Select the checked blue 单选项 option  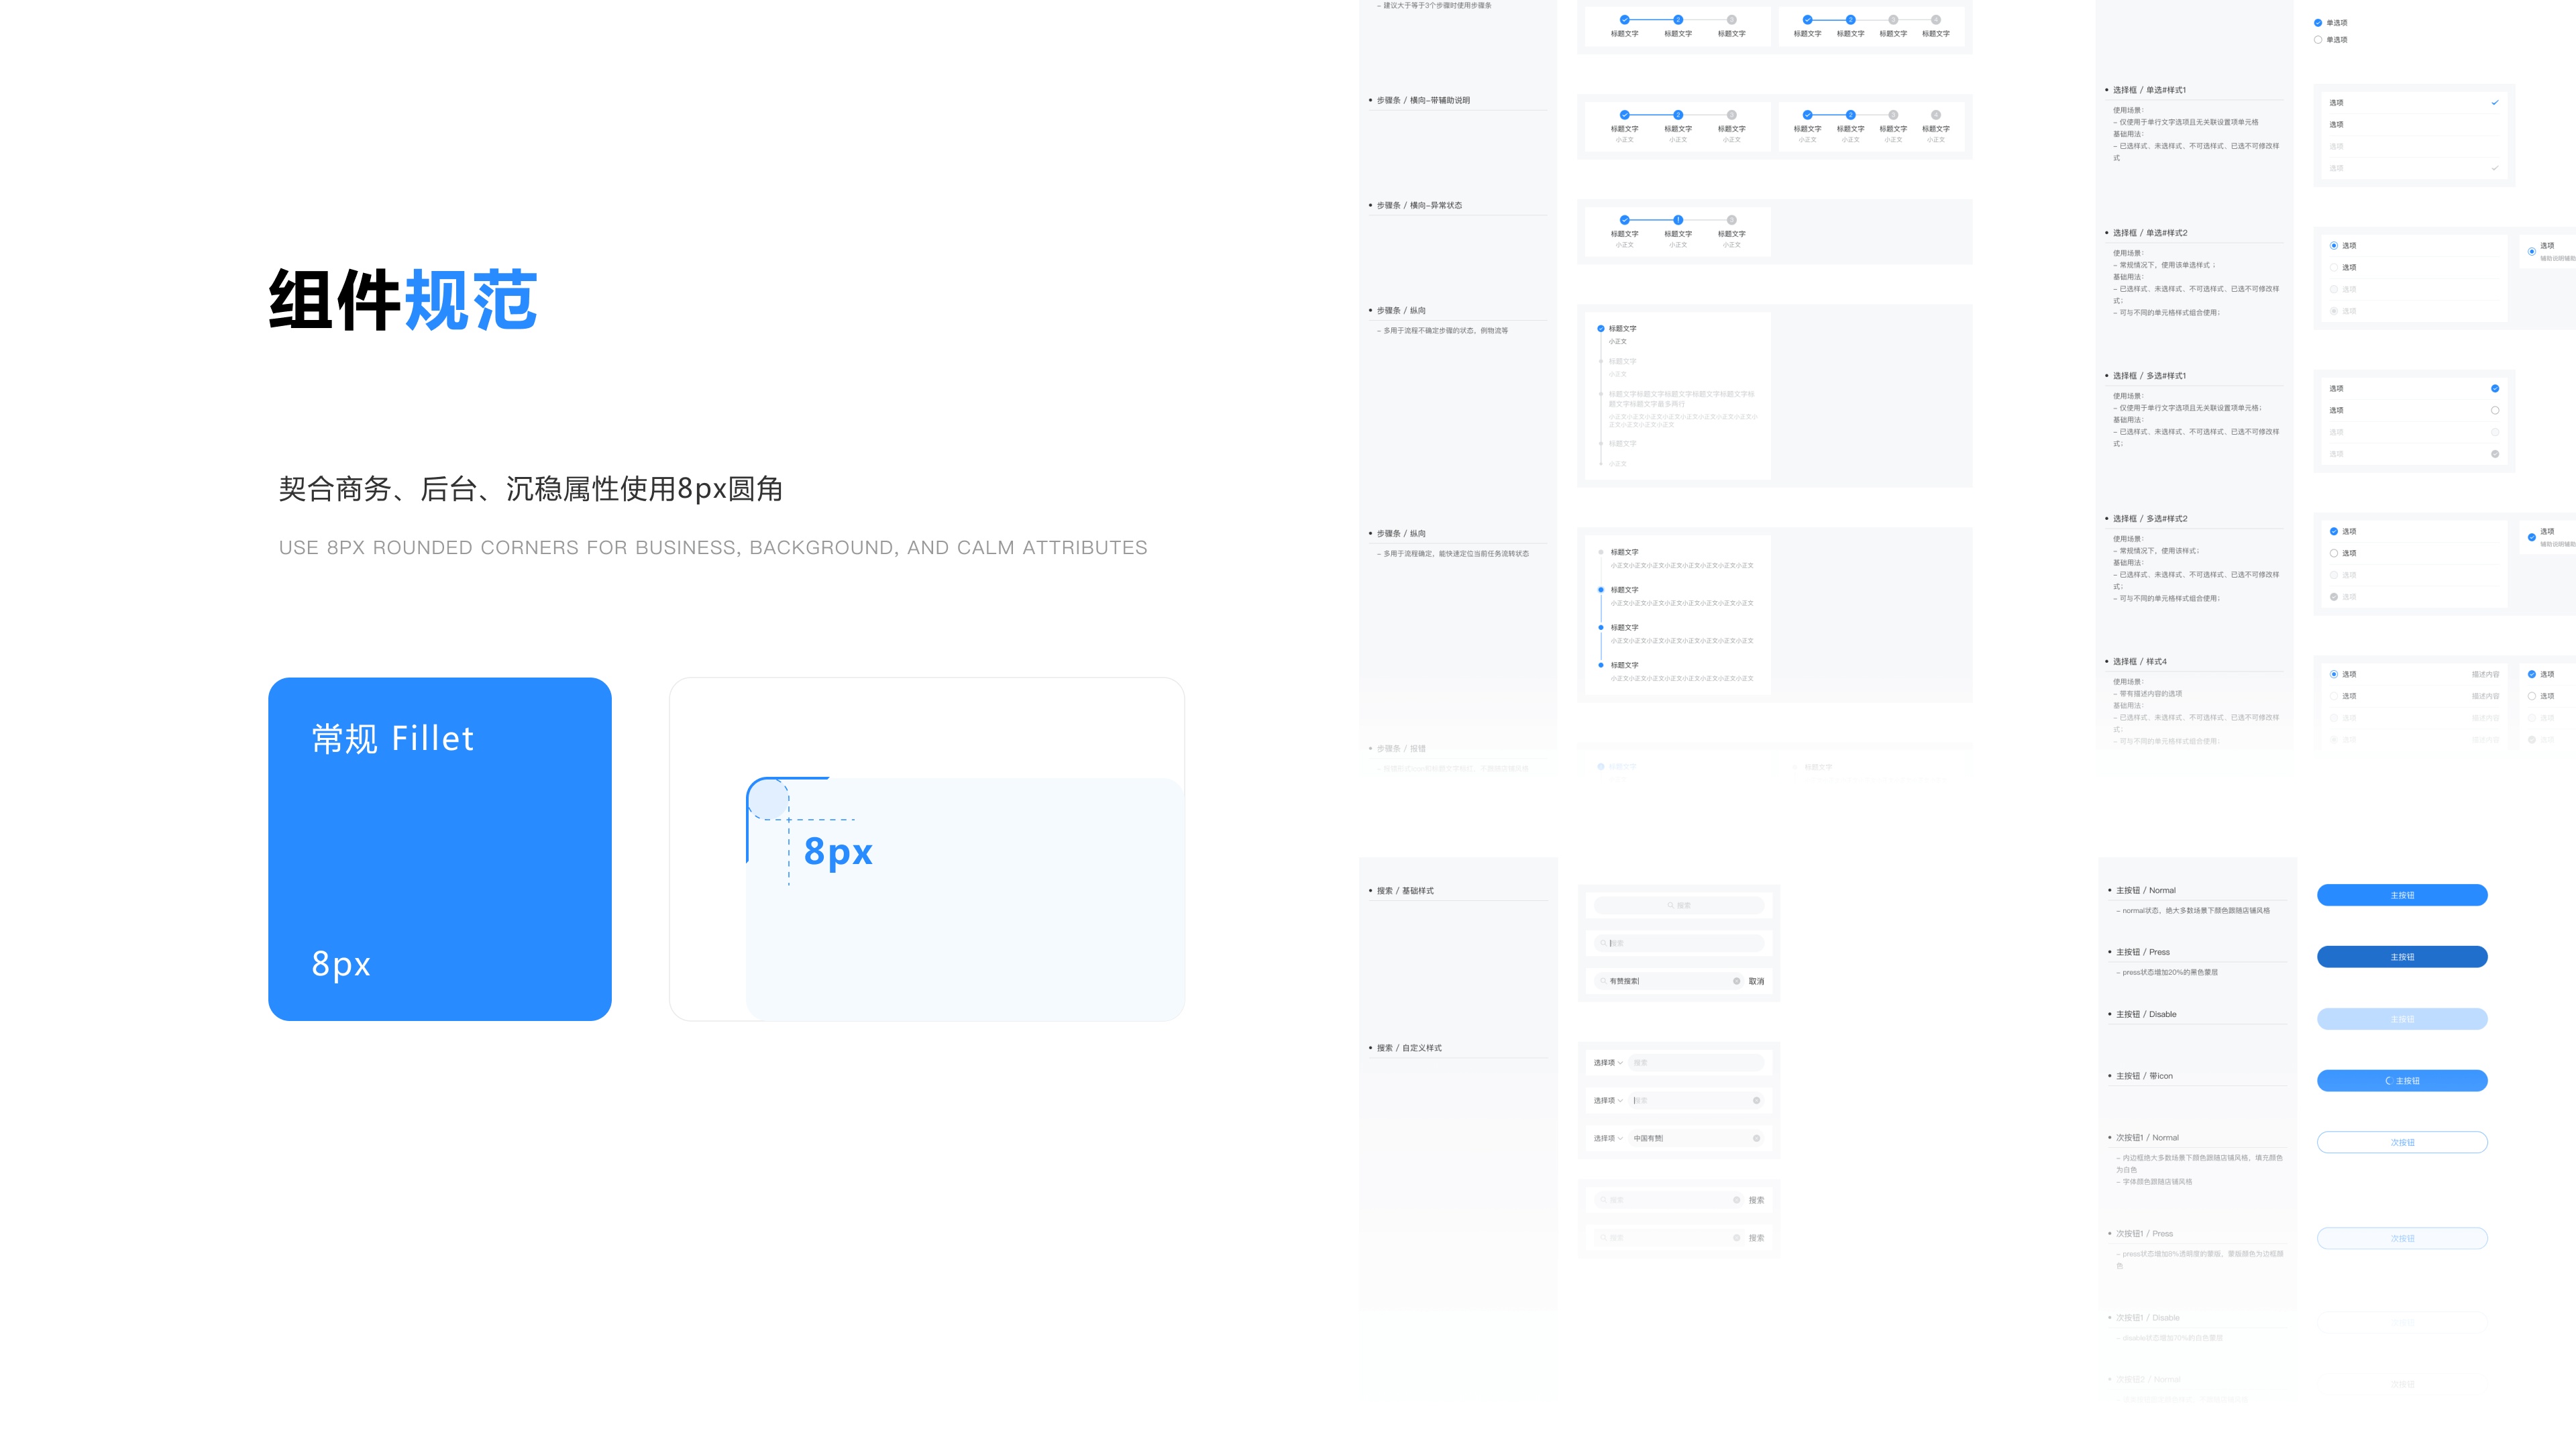coord(2318,23)
